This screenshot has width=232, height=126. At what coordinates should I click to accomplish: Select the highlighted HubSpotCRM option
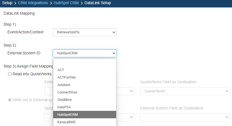[x=68, y=114]
